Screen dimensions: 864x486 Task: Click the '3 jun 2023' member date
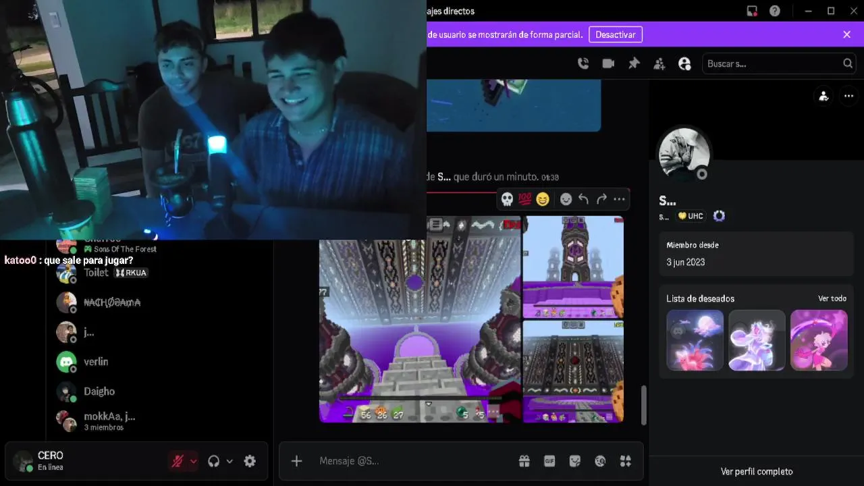click(685, 262)
